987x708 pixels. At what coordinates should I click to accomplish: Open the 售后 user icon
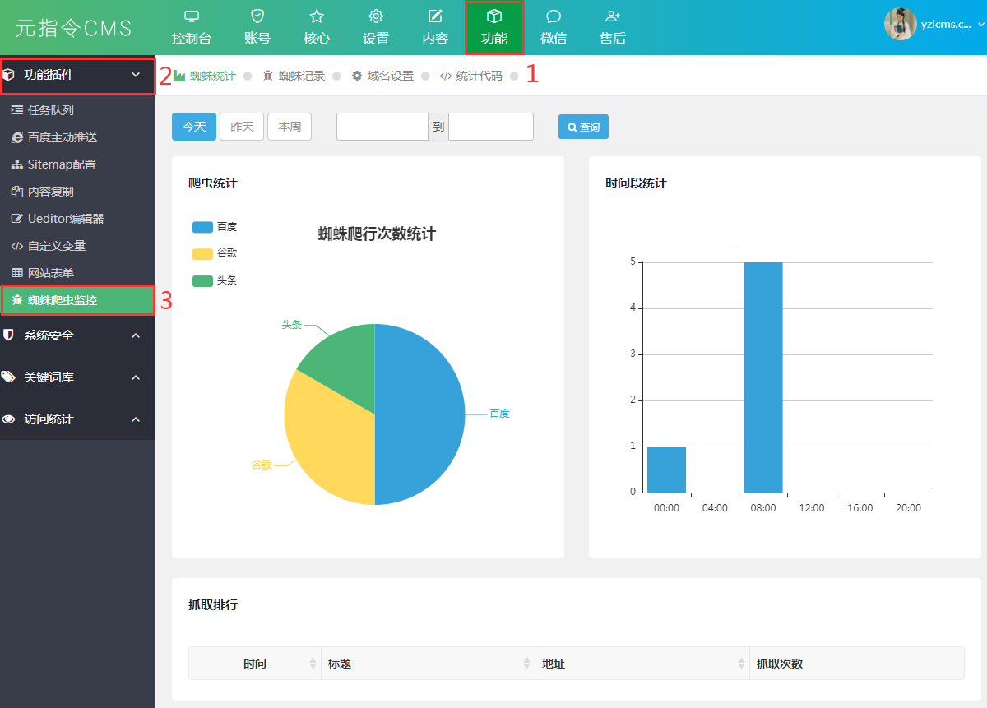coord(613,16)
